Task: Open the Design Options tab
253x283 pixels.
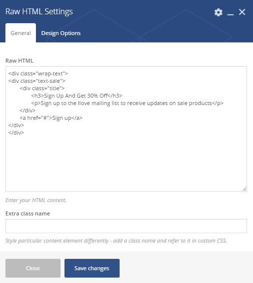Action: coord(61,33)
